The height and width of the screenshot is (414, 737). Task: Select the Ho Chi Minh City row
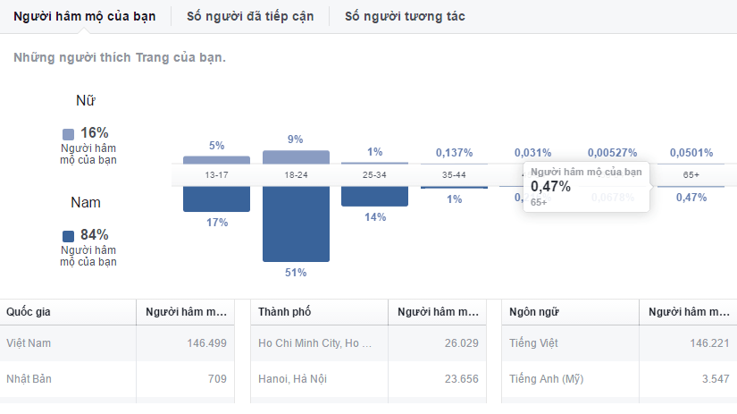pos(368,343)
